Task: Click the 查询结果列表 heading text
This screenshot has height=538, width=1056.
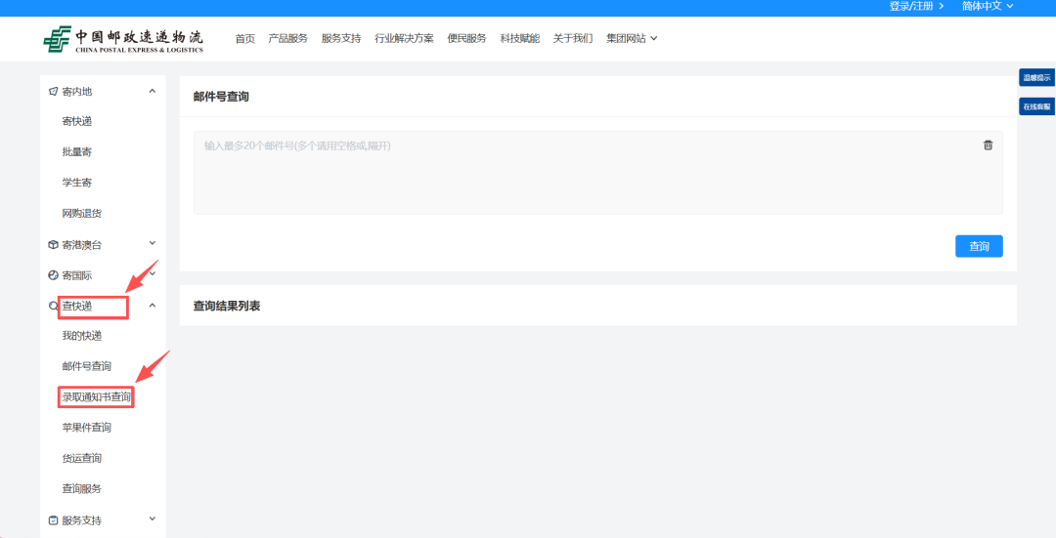Action: (x=227, y=306)
